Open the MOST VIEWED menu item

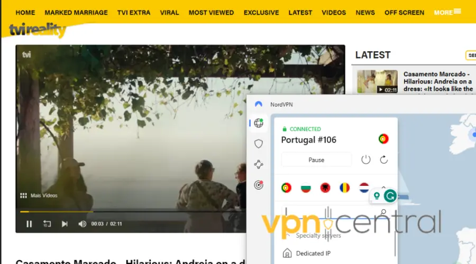pyautogui.click(x=211, y=13)
